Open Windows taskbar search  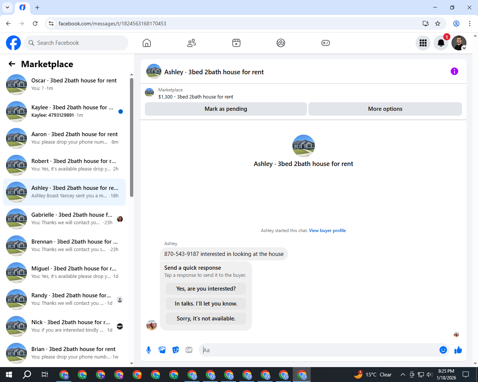click(27, 375)
